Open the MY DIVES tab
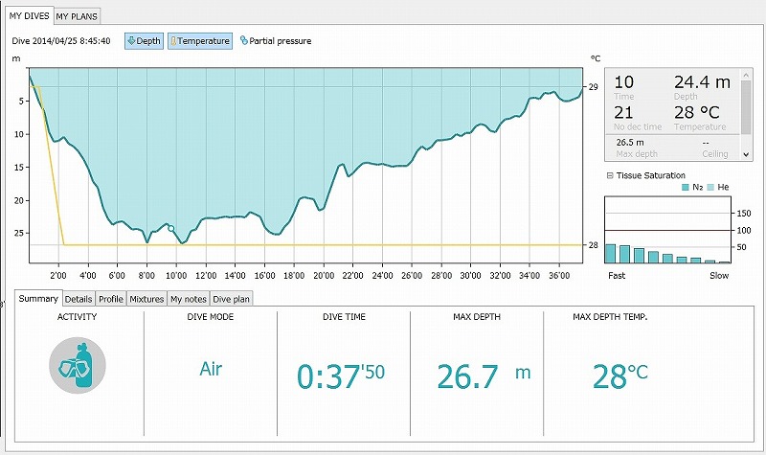The image size is (766, 455). click(29, 16)
